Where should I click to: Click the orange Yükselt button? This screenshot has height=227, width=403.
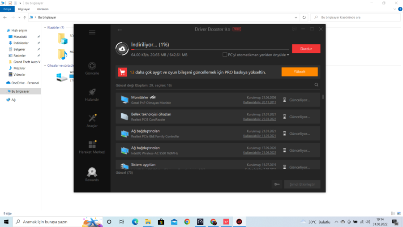(x=300, y=72)
